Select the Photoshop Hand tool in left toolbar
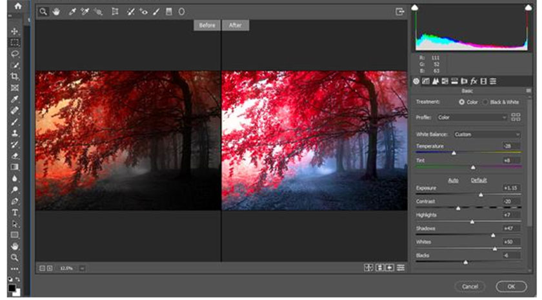542x300 pixels. tap(14, 246)
